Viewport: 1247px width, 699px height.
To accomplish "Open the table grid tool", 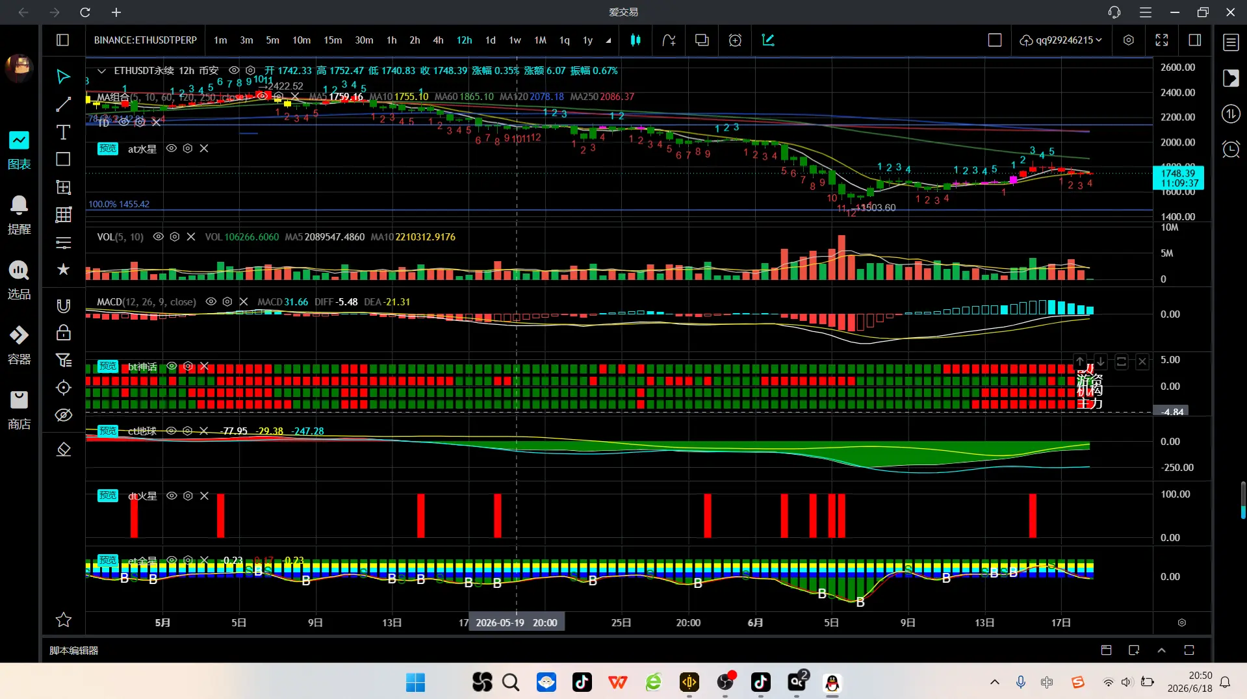I will pyautogui.click(x=63, y=214).
